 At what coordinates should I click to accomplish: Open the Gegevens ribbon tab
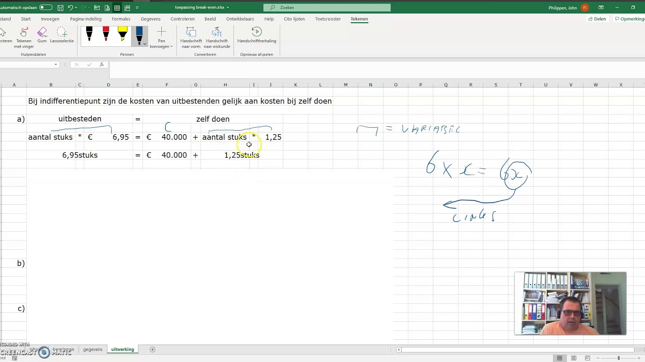pos(151,19)
